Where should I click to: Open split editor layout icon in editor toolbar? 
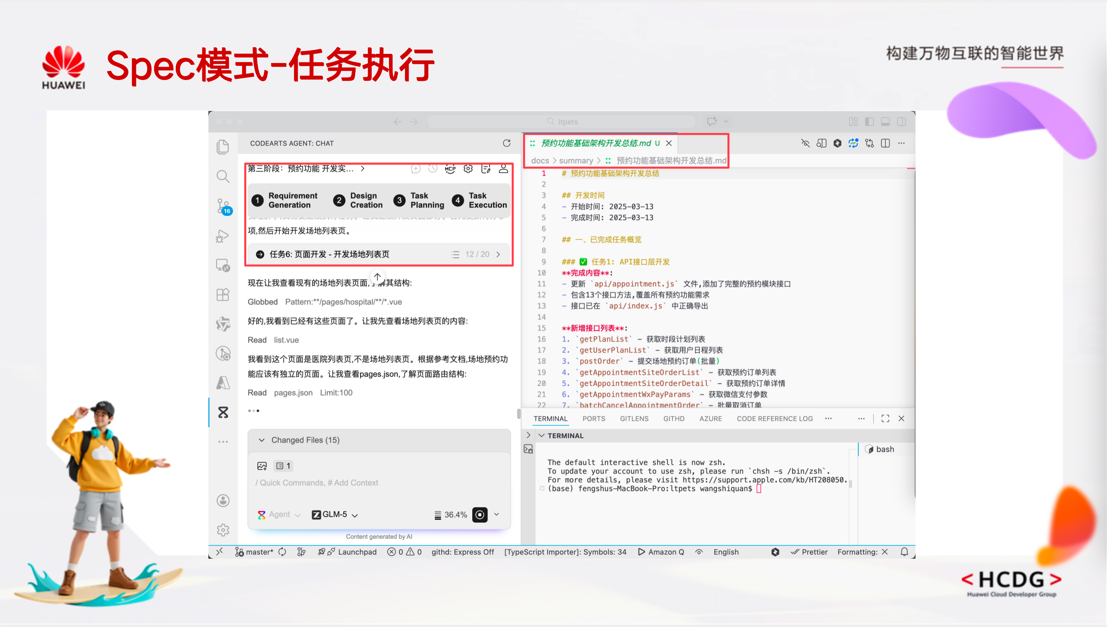click(x=885, y=143)
